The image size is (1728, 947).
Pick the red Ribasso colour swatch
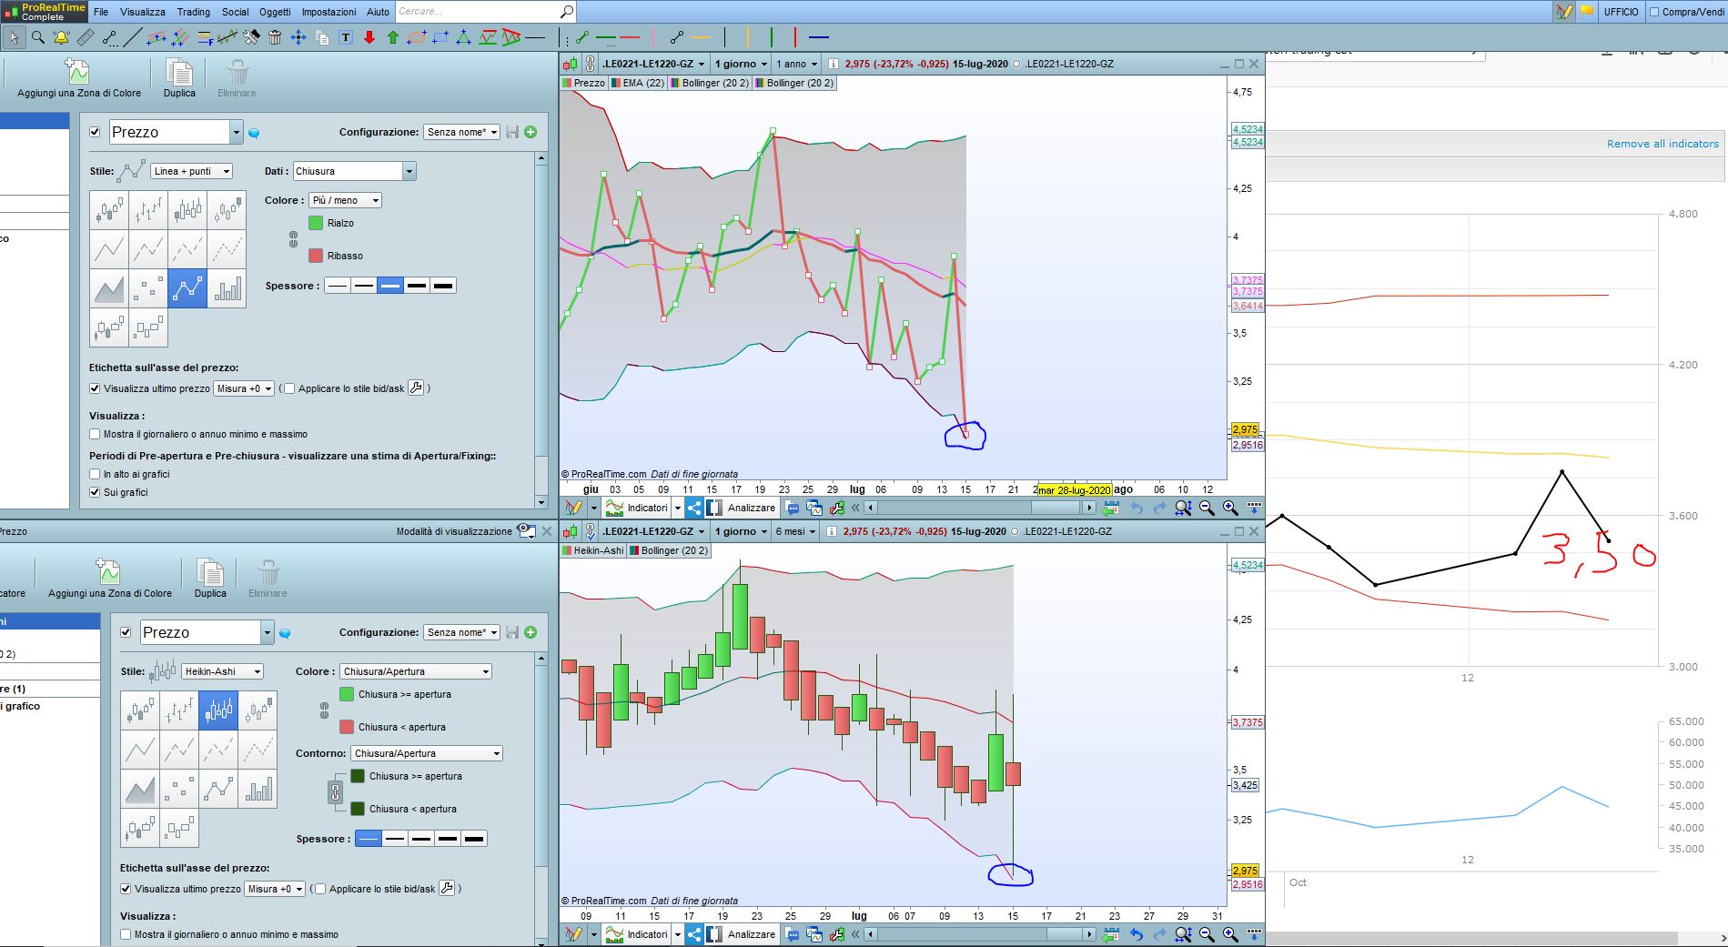click(316, 256)
